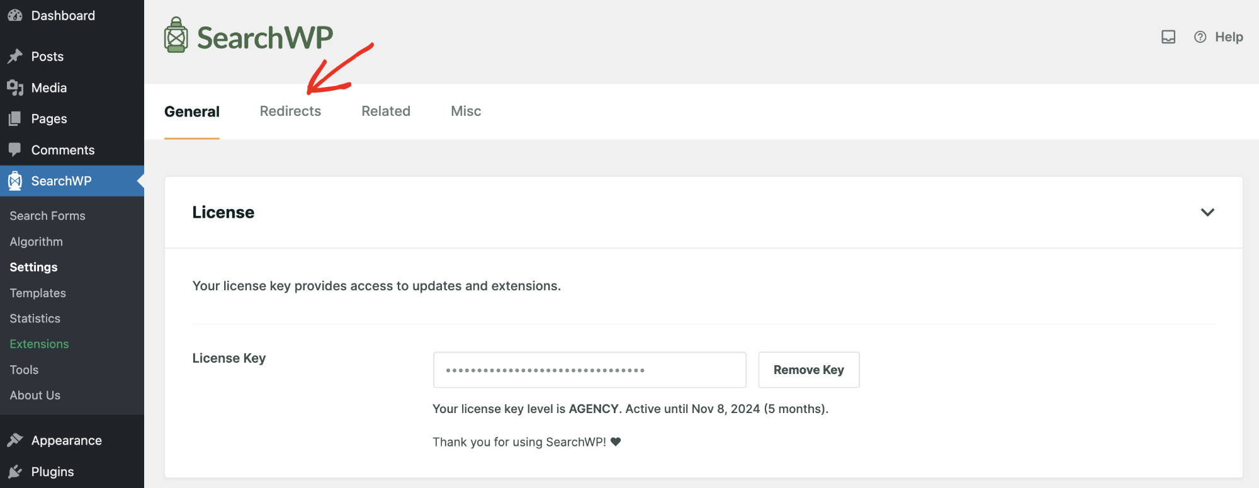Go to Templates submenu

pos(38,293)
